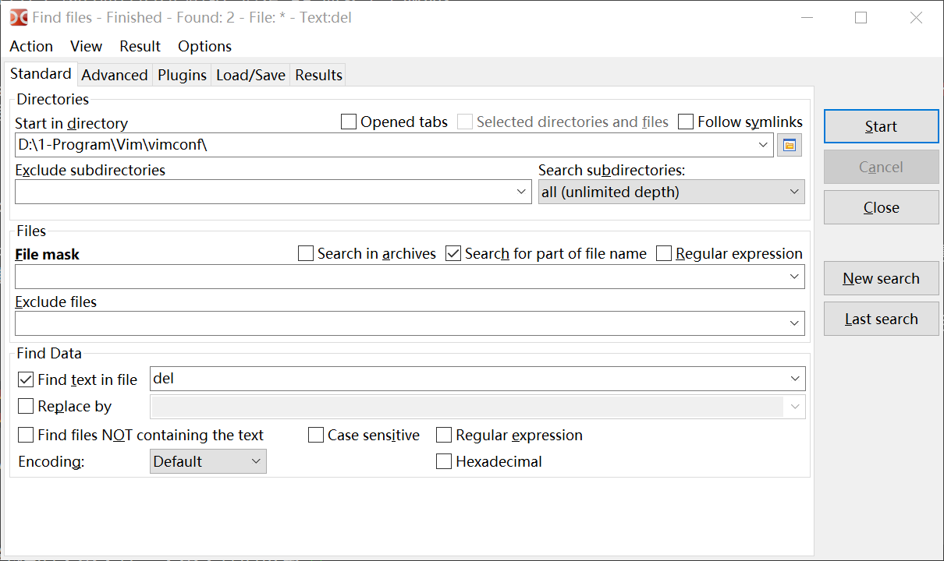Click the Exclude files input field

pyautogui.click(x=398, y=323)
